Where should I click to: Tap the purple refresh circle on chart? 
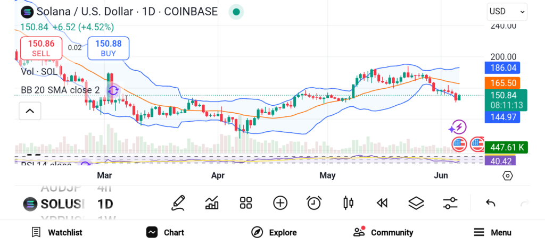(x=113, y=91)
